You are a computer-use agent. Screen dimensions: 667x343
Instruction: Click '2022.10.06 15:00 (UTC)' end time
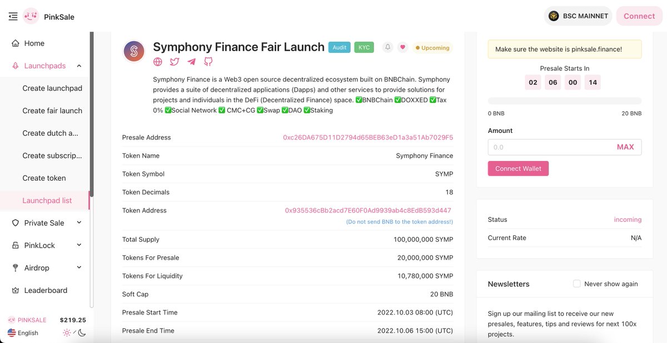415,331
